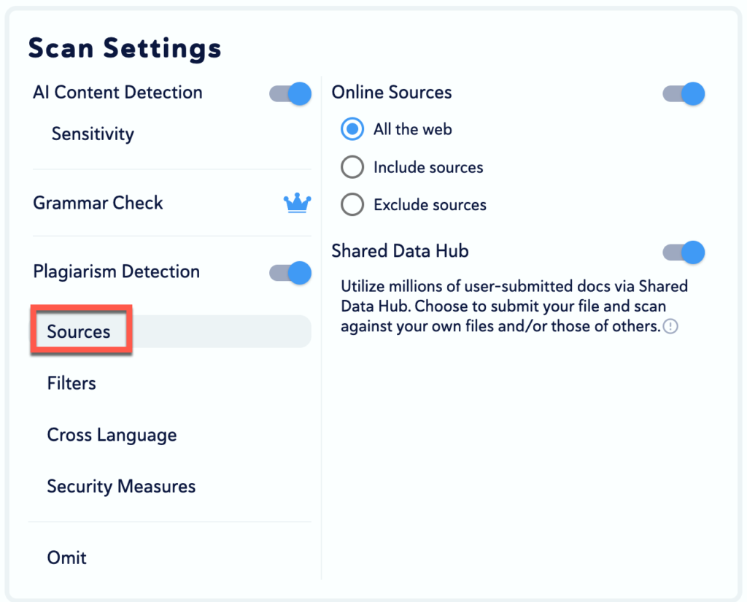Turn off the Online Sources toggle
This screenshot has height=602, width=747.
(x=684, y=93)
